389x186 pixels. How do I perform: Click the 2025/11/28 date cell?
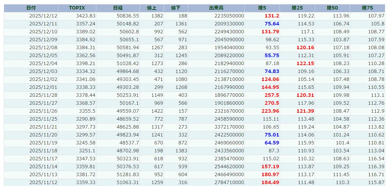[43, 95]
